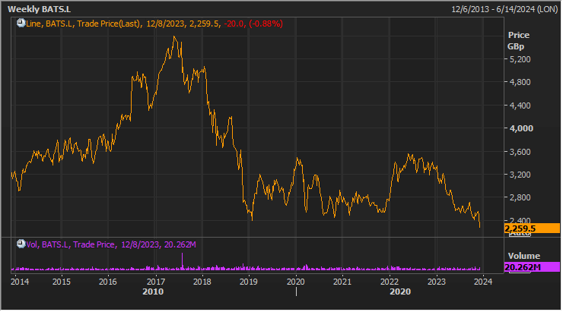Click the 5,200 price axis label

[520, 59]
